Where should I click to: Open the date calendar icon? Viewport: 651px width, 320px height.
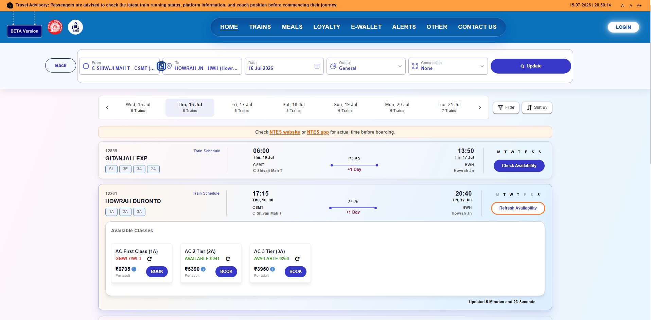tap(317, 66)
